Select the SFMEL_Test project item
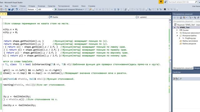The image size is (200, 112). click(x=185, y=27)
